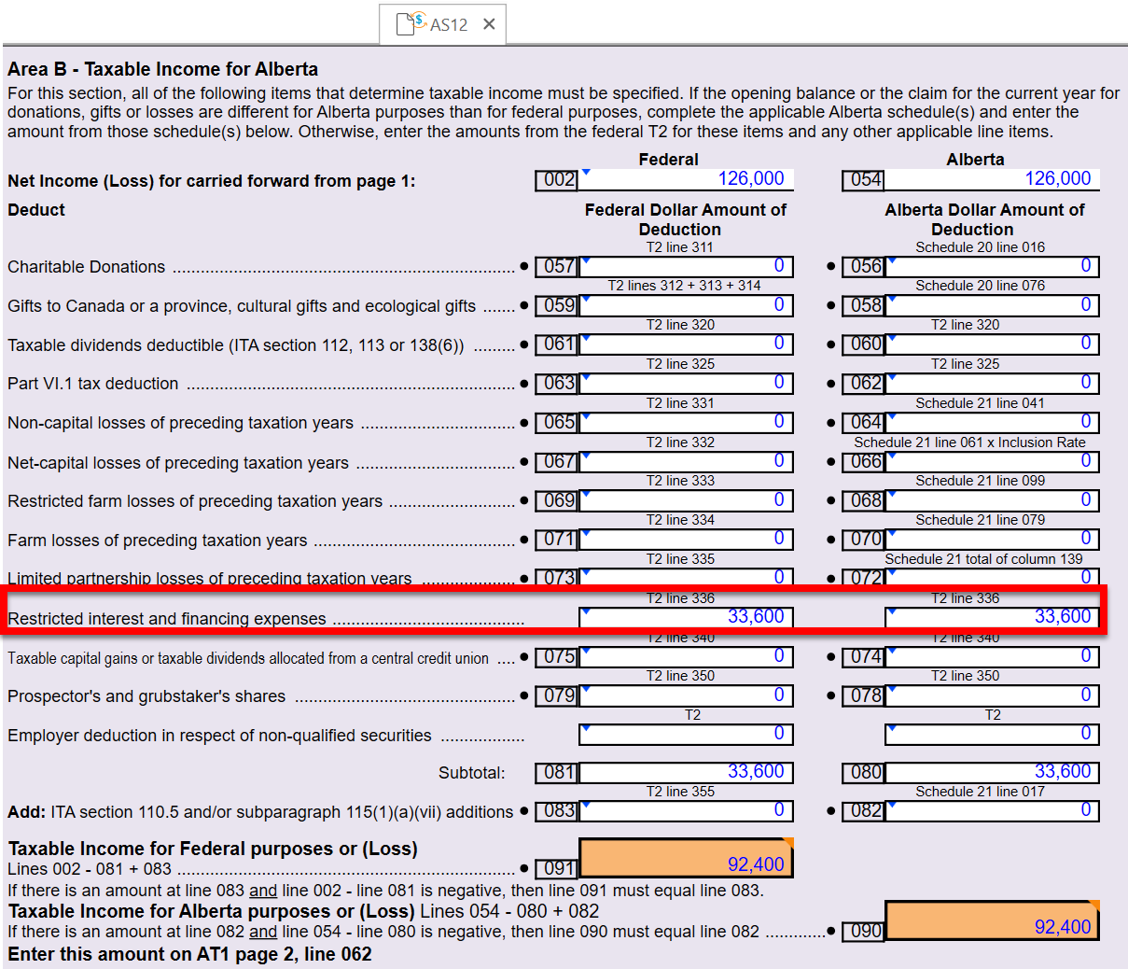The width and height of the screenshot is (1128, 969).
Task: Select the Federal net income field, line 002
Action: [x=686, y=179]
